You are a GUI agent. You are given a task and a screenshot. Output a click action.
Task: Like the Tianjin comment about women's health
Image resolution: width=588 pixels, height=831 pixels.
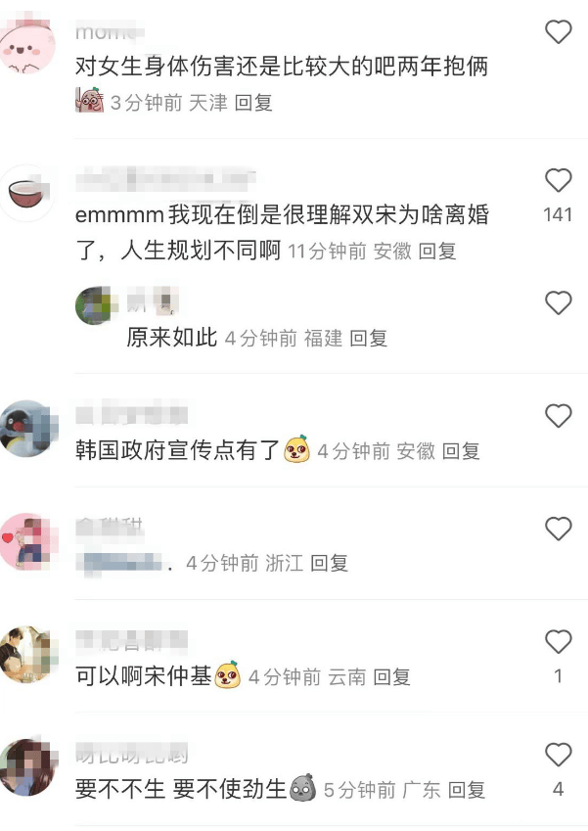559,32
